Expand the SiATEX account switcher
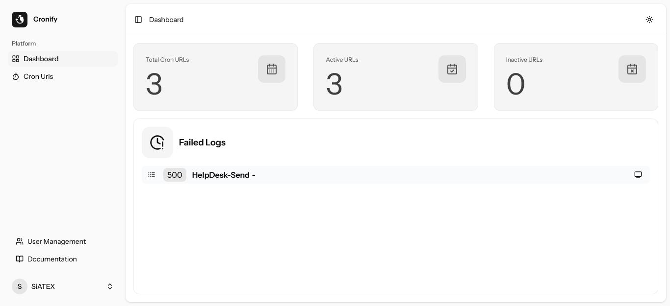The height and width of the screenshot is (306, 670). coord(110,286)
